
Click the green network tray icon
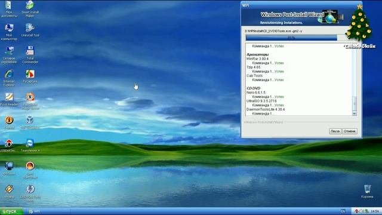coord(366,211)
